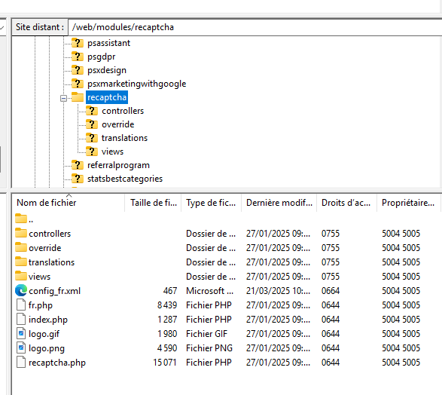Screen dimensions: 442x395
Task: Select the translations subfolder in tree
Action: pyautogui.click(x=124, y=138)
